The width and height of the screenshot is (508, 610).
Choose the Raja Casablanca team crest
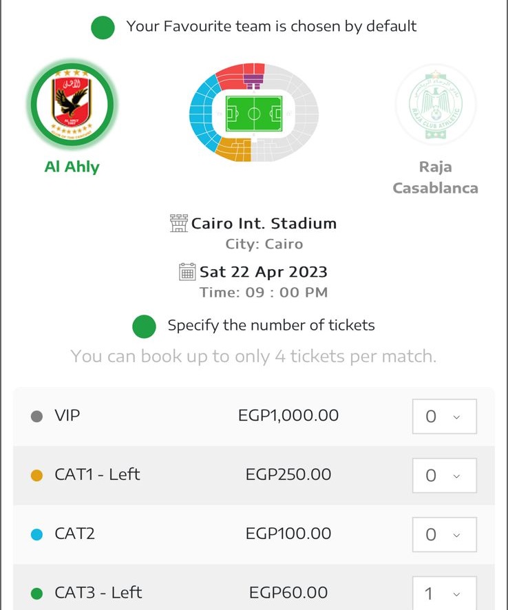coord(435,105)
